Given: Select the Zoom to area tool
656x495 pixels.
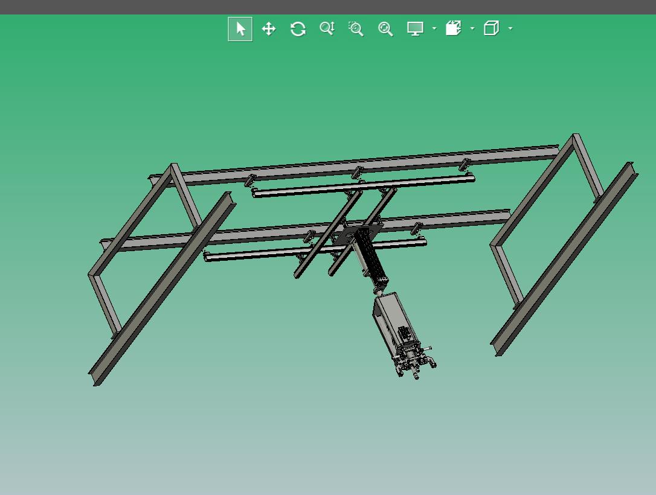Looking at the screenshot, I should [x=356, y=29].
